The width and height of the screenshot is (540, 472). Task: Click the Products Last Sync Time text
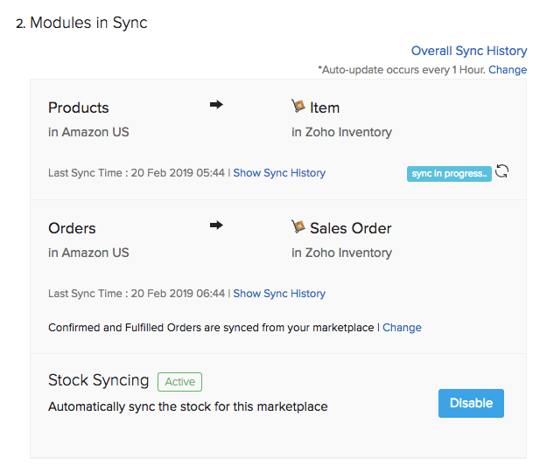137,173
